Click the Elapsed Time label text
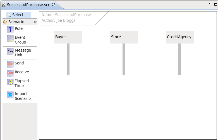The image size is (218, 140). click(22, 83)
